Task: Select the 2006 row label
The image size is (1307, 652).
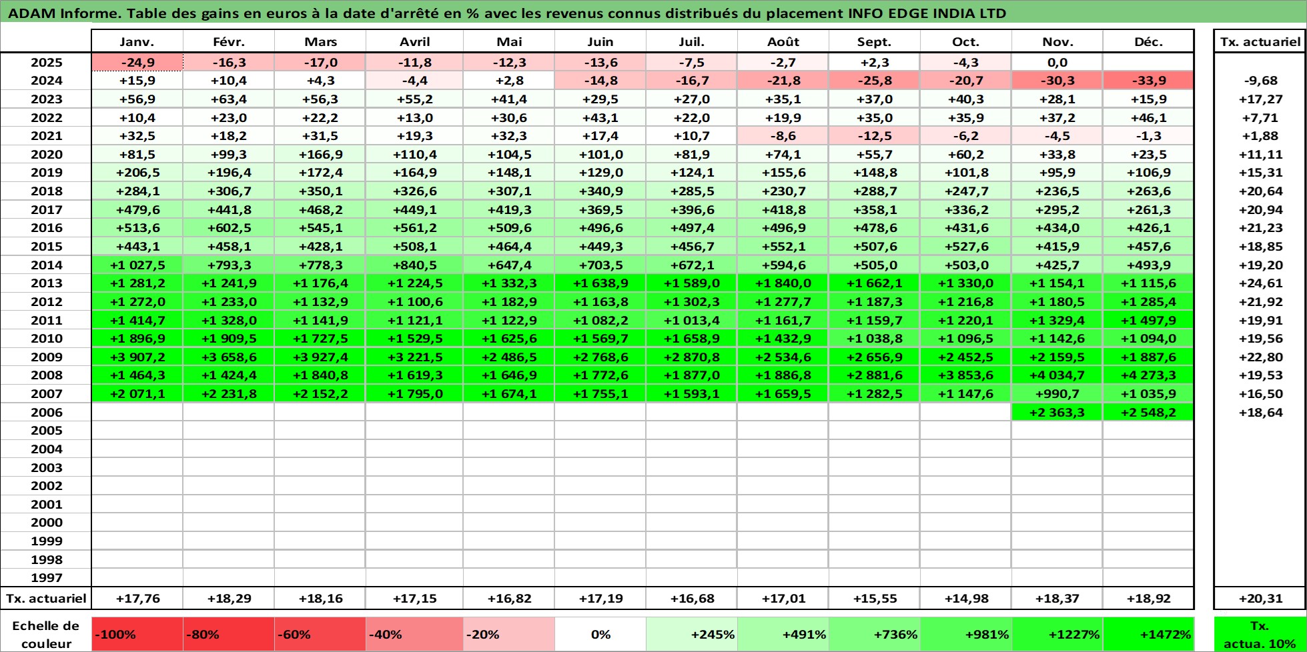Action: [x=46, y=412]
